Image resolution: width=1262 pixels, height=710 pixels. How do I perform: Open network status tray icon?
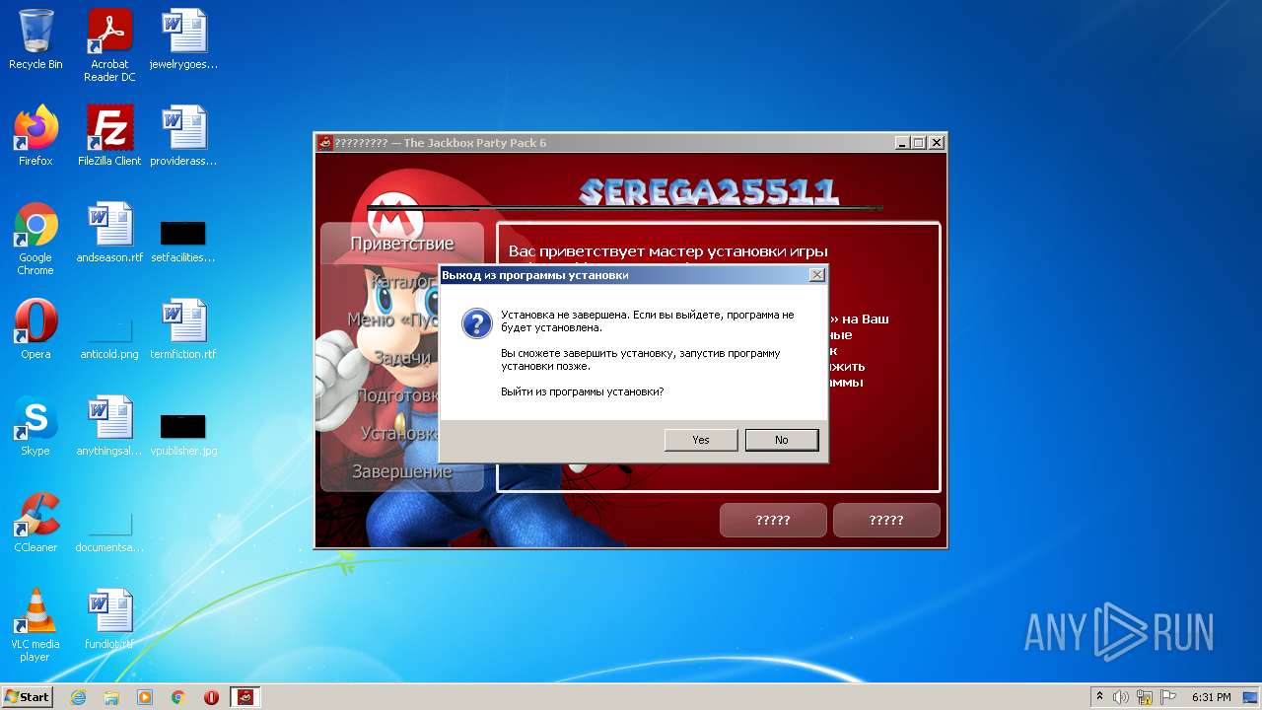pyautogui.click(x=1145, y=697)
